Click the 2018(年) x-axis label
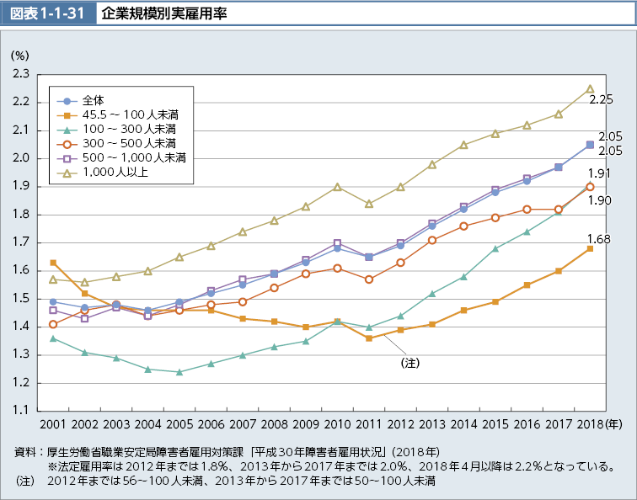The height and width of the screenshot is (500, 637). coord(599,423)
